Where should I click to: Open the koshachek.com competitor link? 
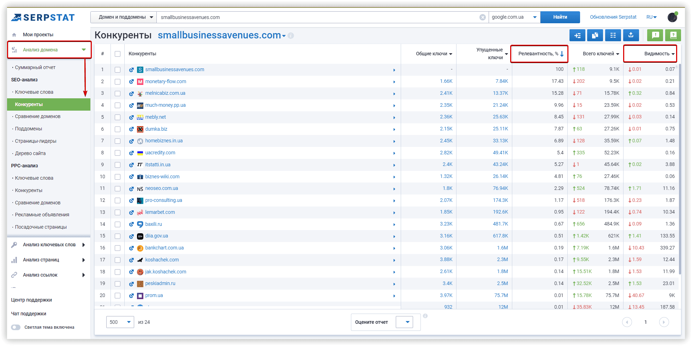[162, 260]
